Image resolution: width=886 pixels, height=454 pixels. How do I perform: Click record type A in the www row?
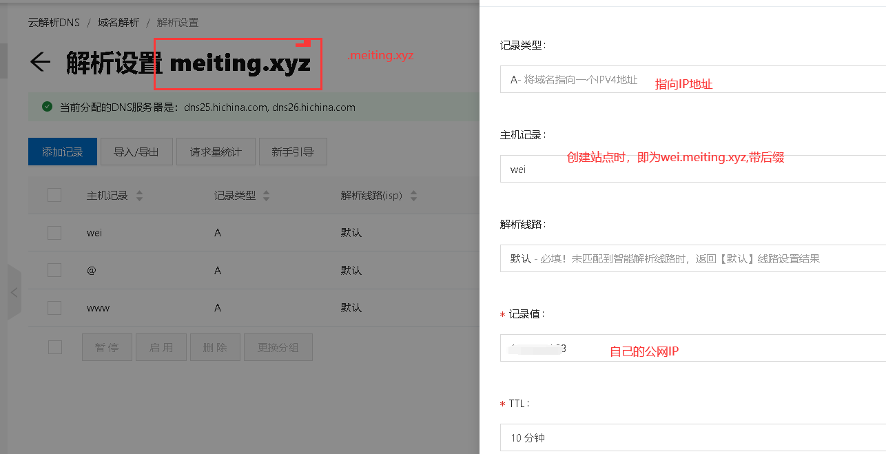tap(218, 308)
